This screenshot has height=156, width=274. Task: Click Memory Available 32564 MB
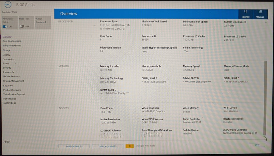coord(147,70)
